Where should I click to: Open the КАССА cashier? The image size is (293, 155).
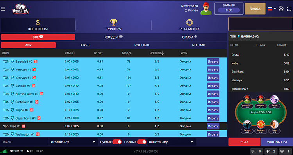pos(255,9)
